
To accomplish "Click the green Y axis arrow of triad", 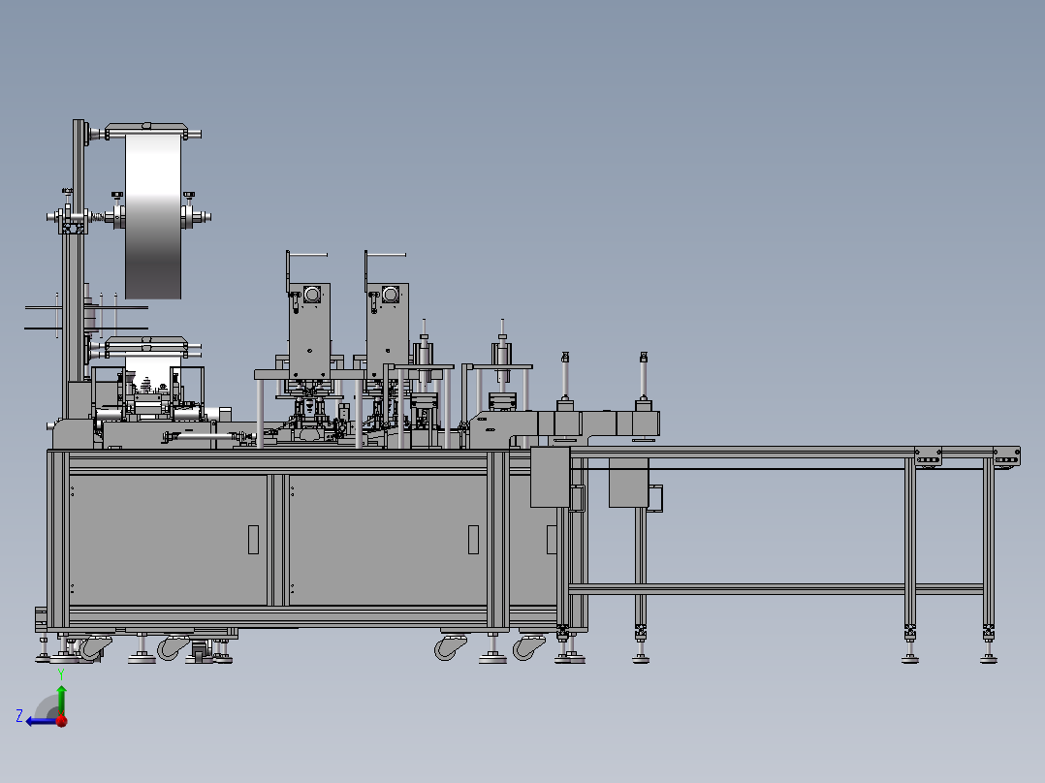I will 61,699.
